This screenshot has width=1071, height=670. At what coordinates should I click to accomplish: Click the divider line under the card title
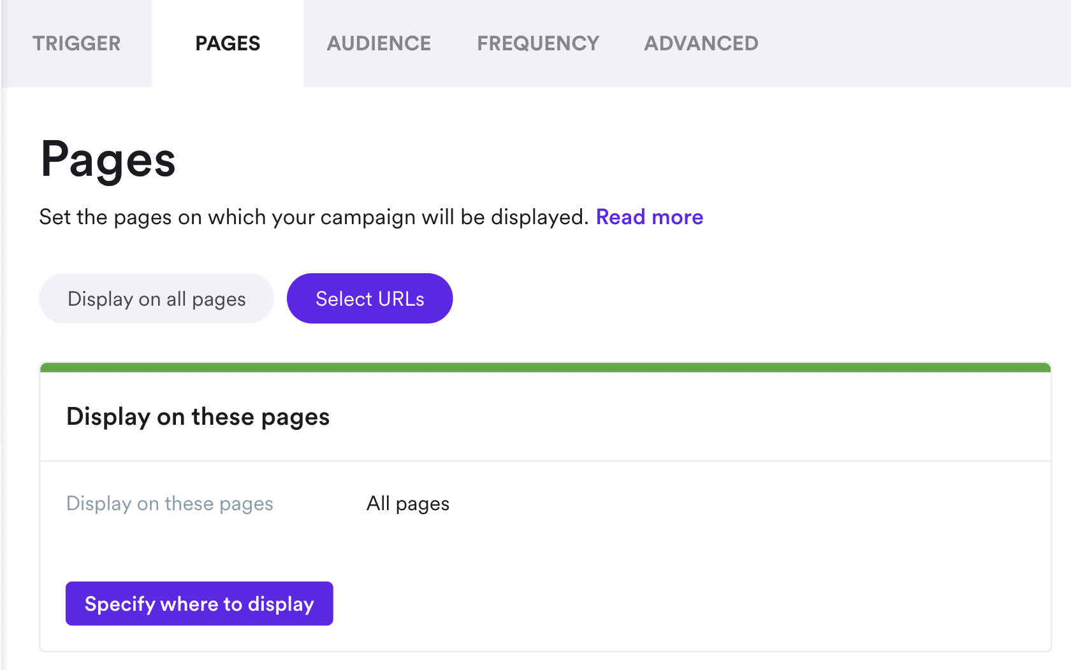point(545,461)
